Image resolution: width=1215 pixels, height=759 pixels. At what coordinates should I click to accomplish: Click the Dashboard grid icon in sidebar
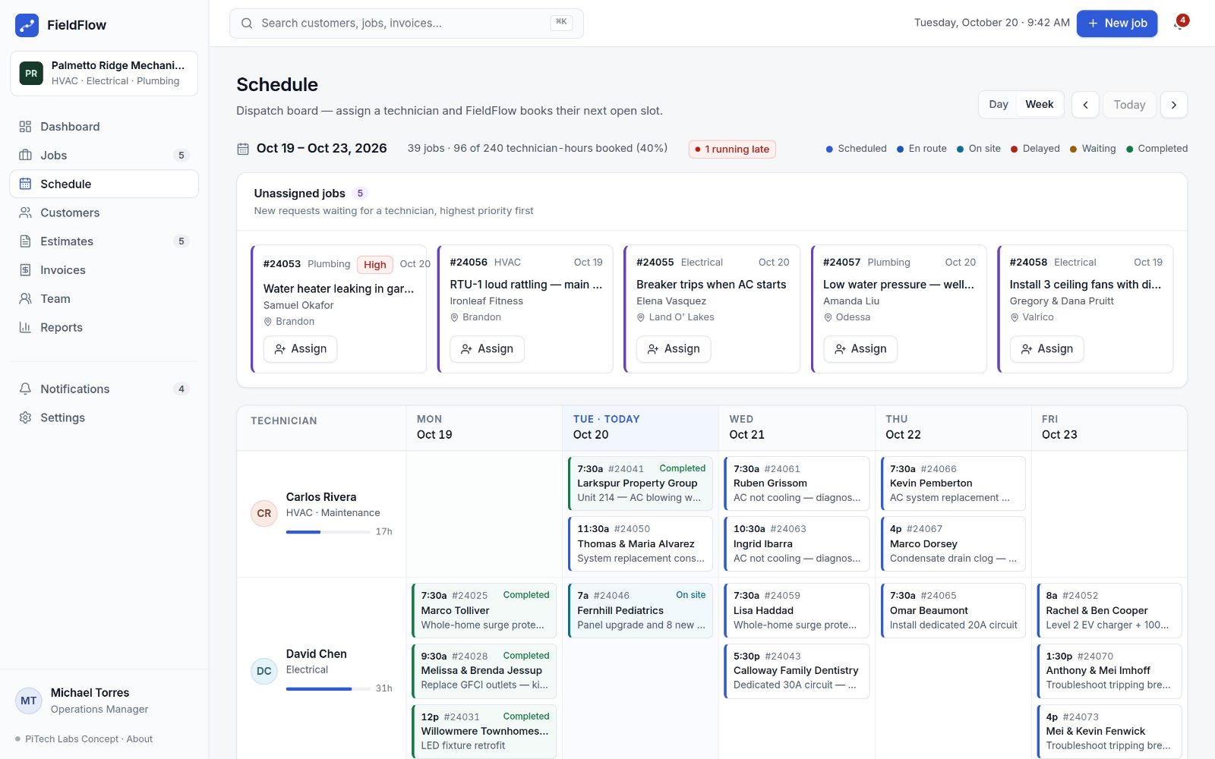(25, 127)
